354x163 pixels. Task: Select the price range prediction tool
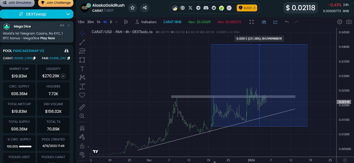coord(82,87)
